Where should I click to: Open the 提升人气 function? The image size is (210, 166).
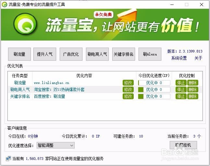pyautogui.click(x=45, y=54)
